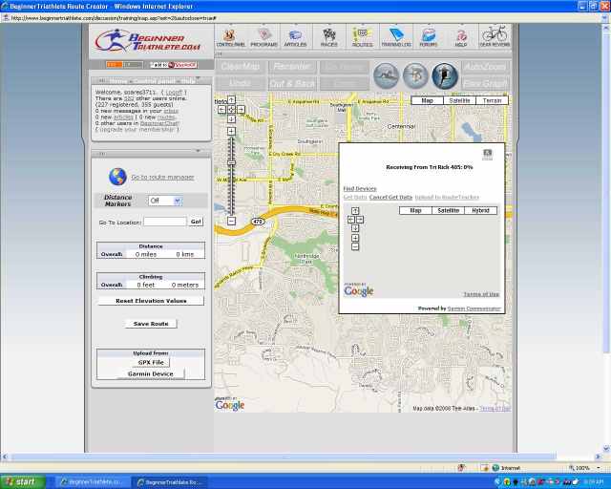
Task: Open the Go to route manager link
Action: pos(162,177)
